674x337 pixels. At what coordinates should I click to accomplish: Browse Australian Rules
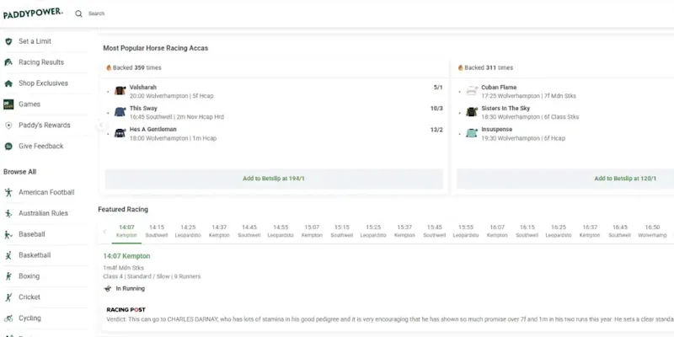43,214
